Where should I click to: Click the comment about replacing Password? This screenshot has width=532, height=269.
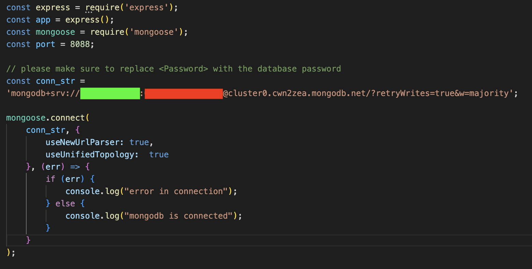(x=174, y=69)
